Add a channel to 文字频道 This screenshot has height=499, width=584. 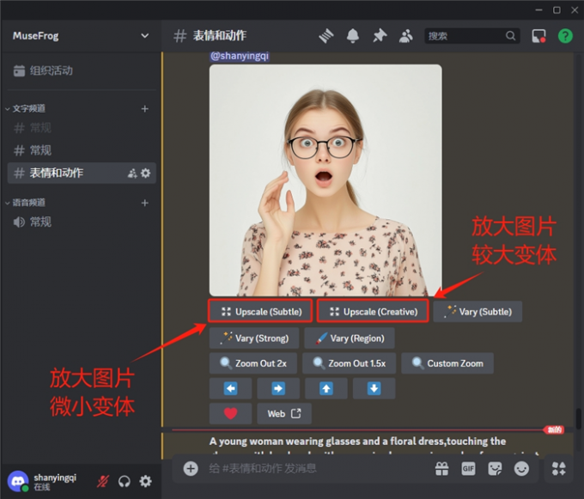(145, 109)
